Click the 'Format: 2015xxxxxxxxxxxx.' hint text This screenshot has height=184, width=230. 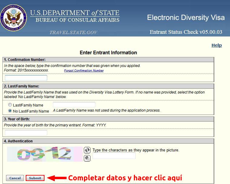26,70
